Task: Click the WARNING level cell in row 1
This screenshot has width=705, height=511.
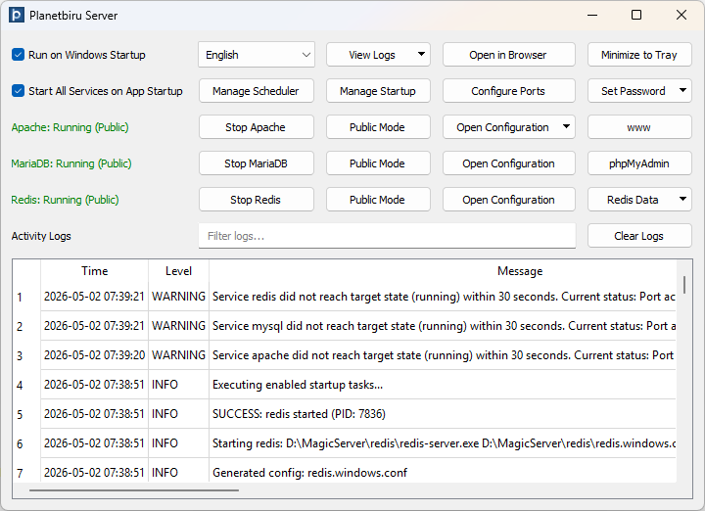Action: (x=178, y=297)
